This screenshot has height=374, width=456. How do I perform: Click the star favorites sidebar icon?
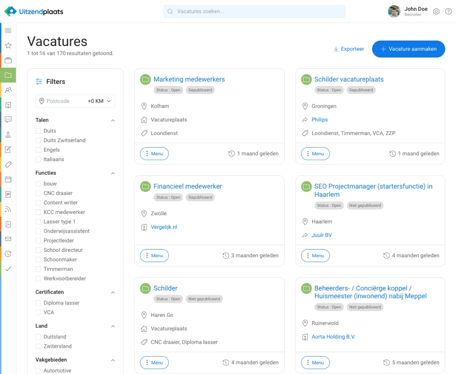[8, 45]
